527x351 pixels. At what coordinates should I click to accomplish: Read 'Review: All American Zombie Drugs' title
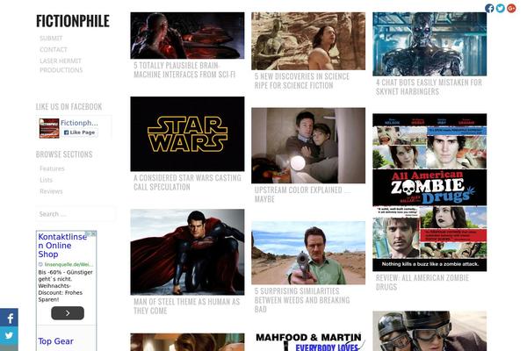coord(422,283)
